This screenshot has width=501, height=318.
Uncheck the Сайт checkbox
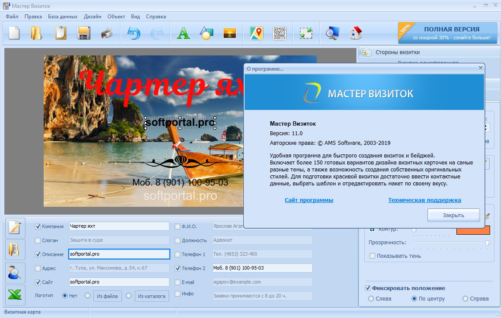[x=38, y=282]
